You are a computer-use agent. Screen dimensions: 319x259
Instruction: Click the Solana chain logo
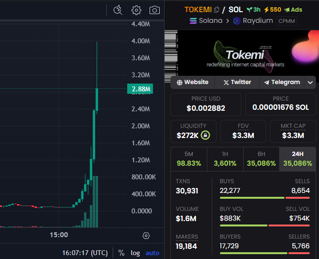[x=193, y=21]
